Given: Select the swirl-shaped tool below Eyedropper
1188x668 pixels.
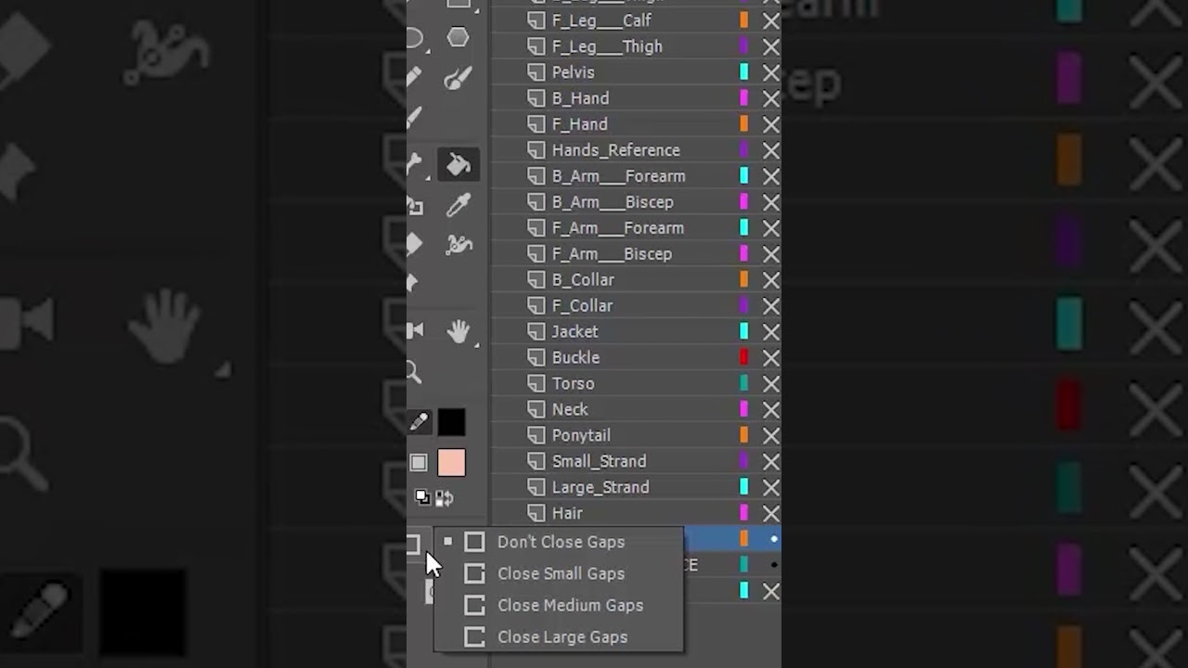Looking at the screenshot, I should (x=458, y=245).
